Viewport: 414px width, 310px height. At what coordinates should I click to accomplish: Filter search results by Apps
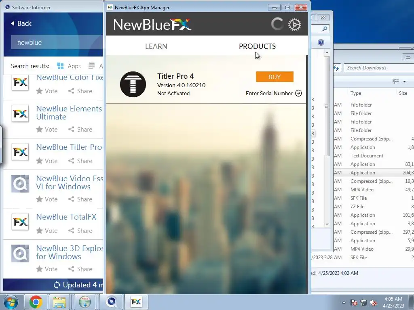point(69,66)
